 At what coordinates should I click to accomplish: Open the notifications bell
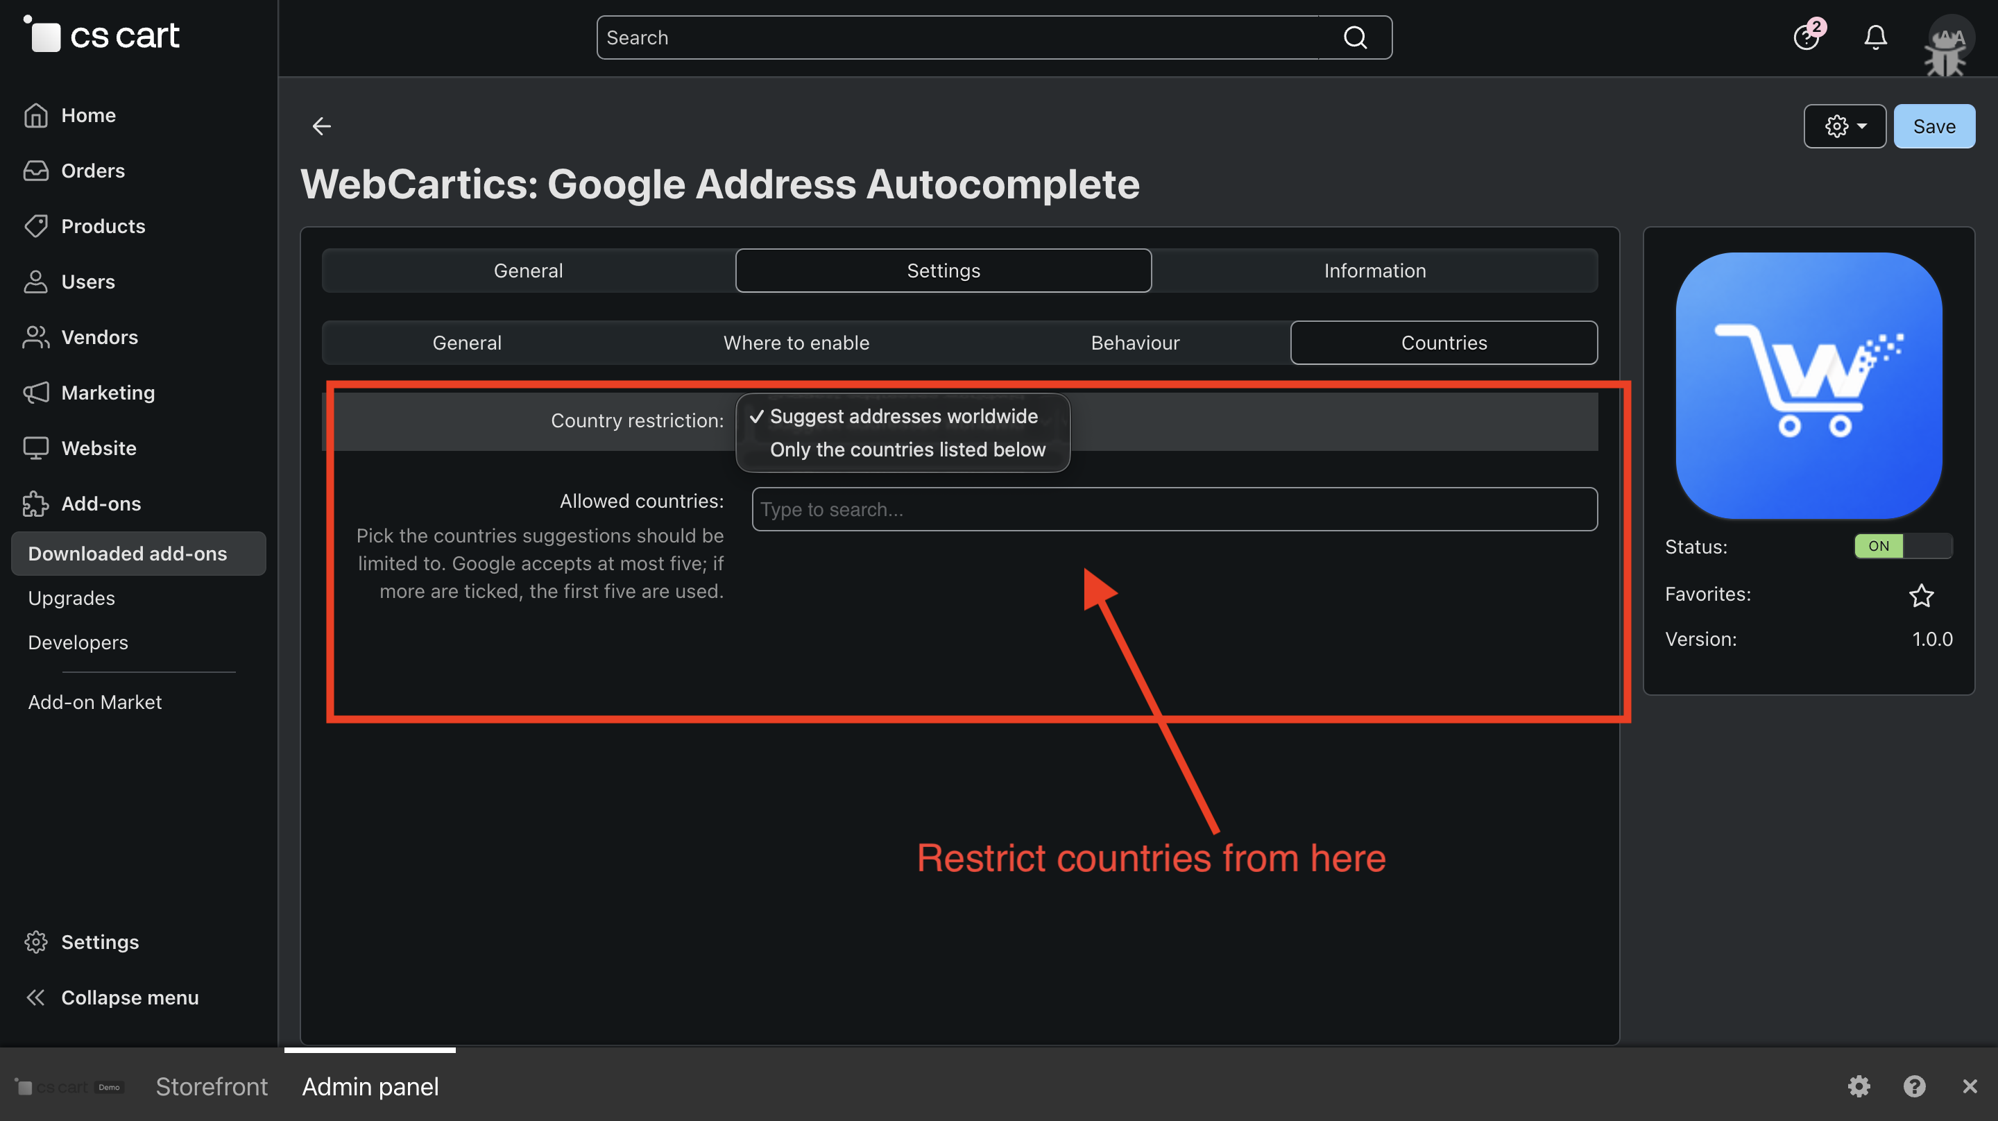1875,37
